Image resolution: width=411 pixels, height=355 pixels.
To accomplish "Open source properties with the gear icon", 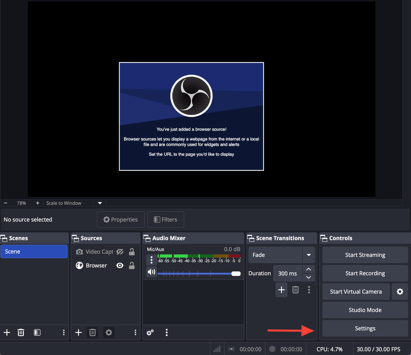I will tap(109, 332).
